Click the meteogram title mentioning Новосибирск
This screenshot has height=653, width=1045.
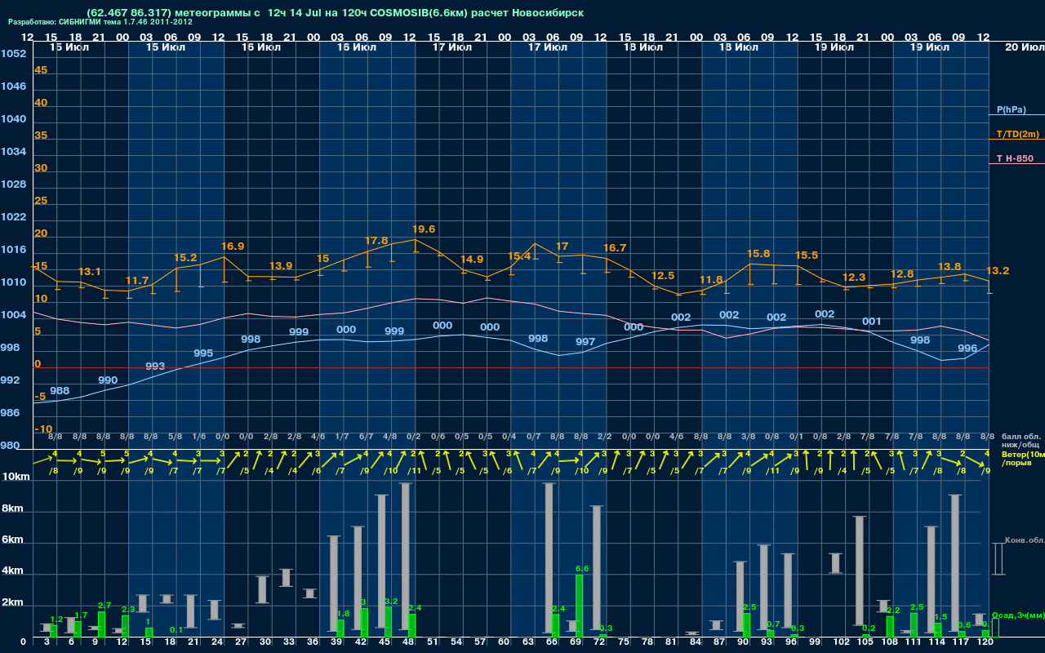(x=335, y=13)
